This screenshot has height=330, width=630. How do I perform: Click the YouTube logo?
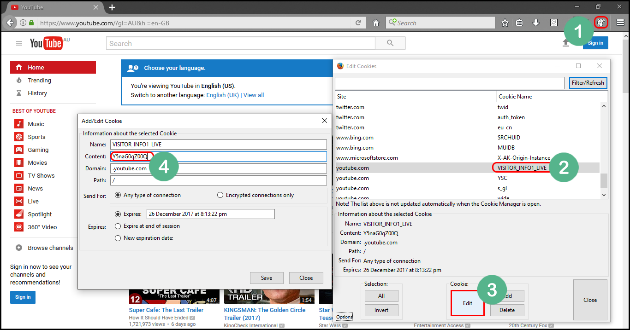46,43
